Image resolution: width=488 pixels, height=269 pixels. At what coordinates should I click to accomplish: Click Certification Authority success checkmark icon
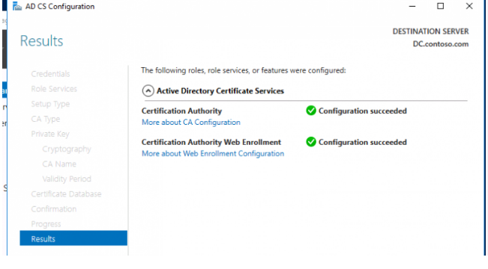[x=311, y=111]
